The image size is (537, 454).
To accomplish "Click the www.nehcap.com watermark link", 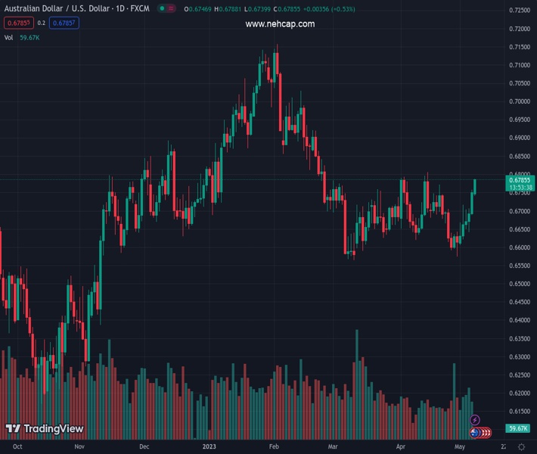I will point(280,24).
